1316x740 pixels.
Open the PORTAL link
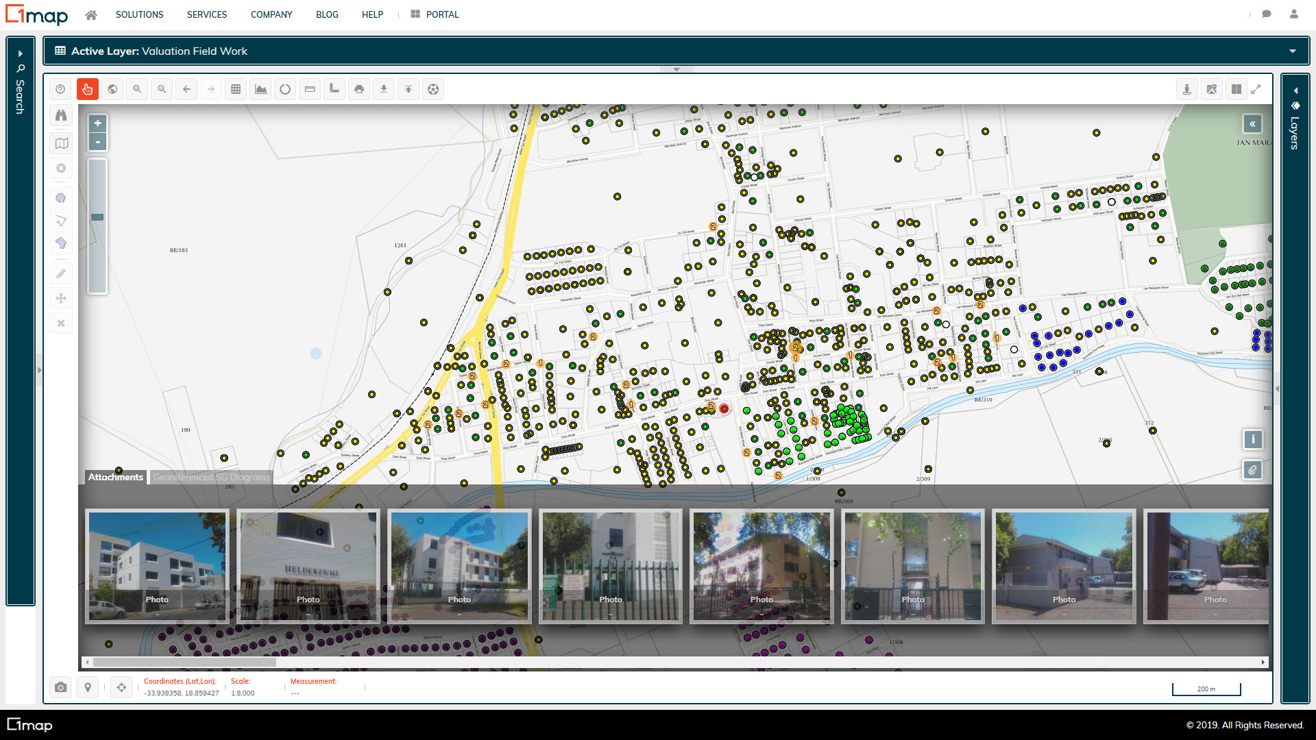pyautogui.click(x=435, y=14)
